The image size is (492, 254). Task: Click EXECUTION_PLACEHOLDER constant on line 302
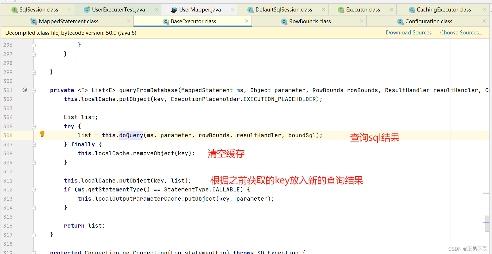[x=279, y=99]
